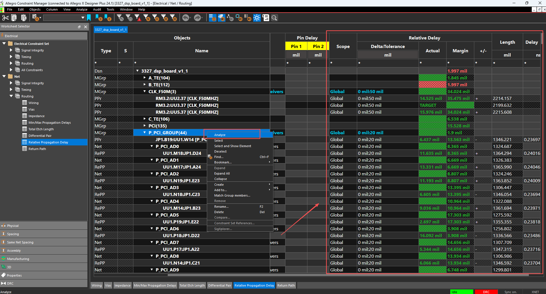Viewport: 546px width, 294px height.
Task: Select the Total Etch Length worksheet
Action: click(41, 129)
